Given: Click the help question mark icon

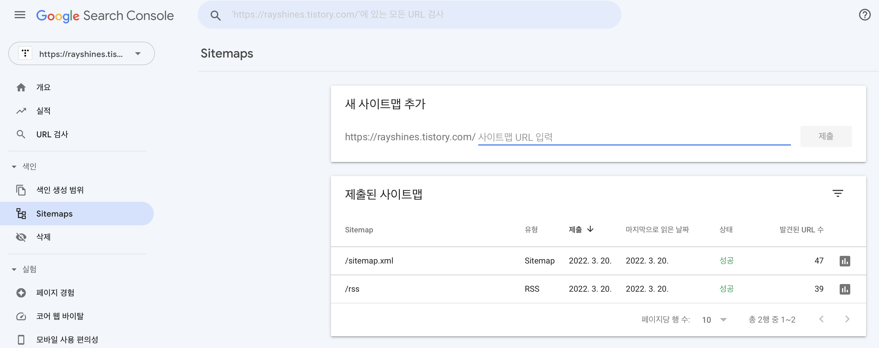Looking at the screenshot, I should click(x=864, y=15).
